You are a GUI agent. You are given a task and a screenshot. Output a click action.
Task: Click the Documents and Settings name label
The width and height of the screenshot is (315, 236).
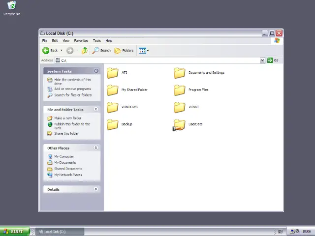pos(206,73)
